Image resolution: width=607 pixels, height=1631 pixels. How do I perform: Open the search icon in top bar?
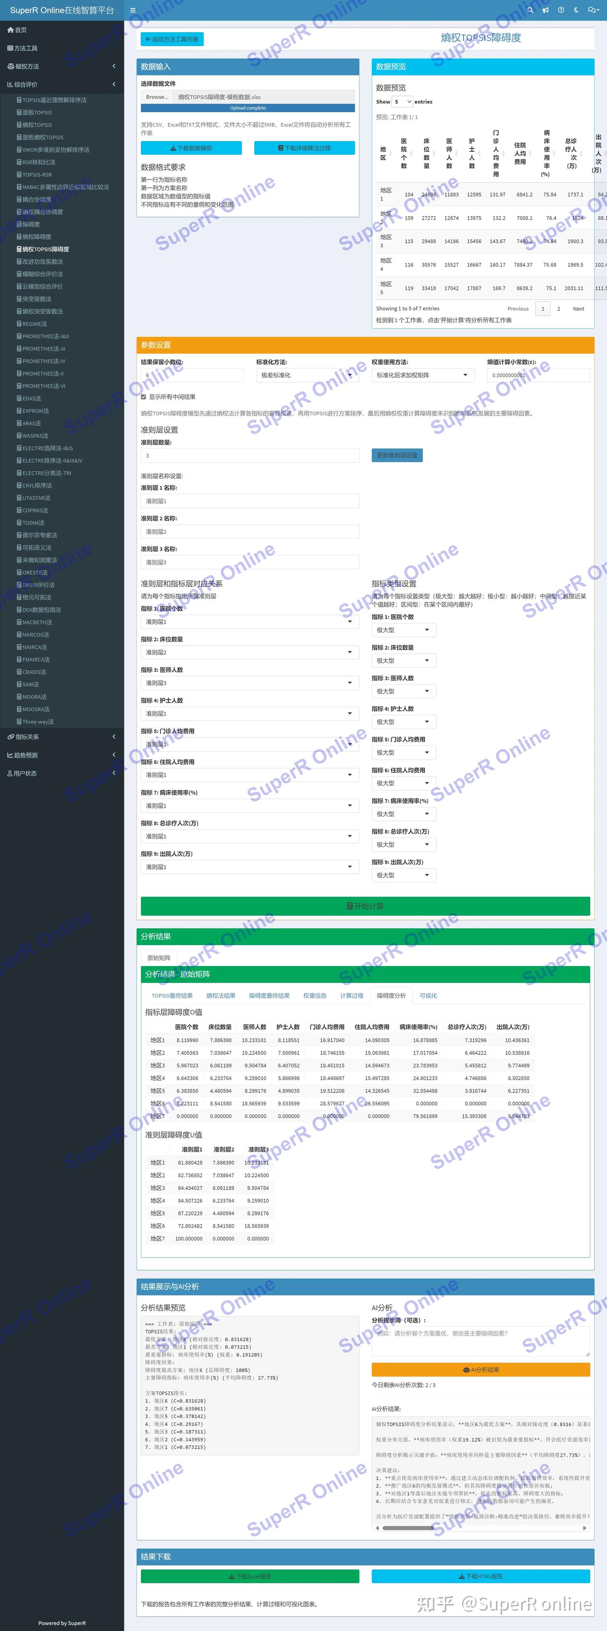530,10
